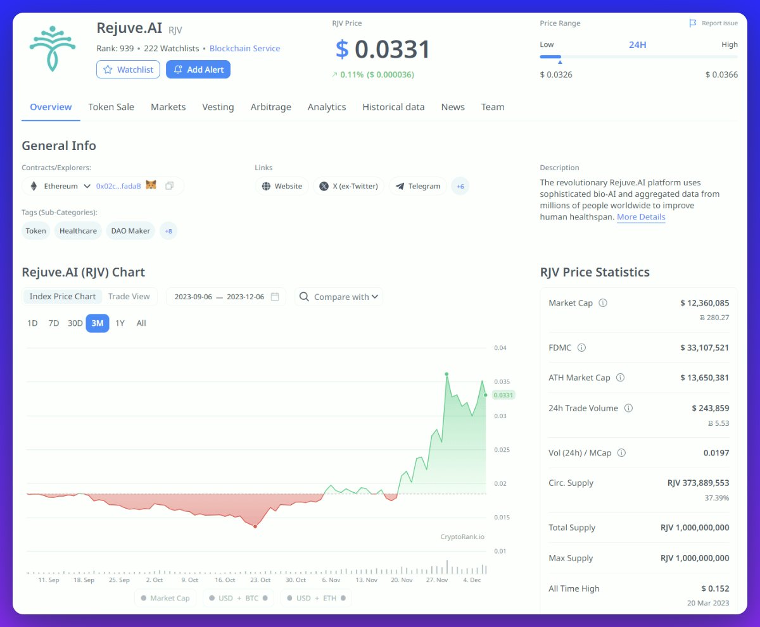
Task: Switch to Trade View chart
Action: coord(129,296)
